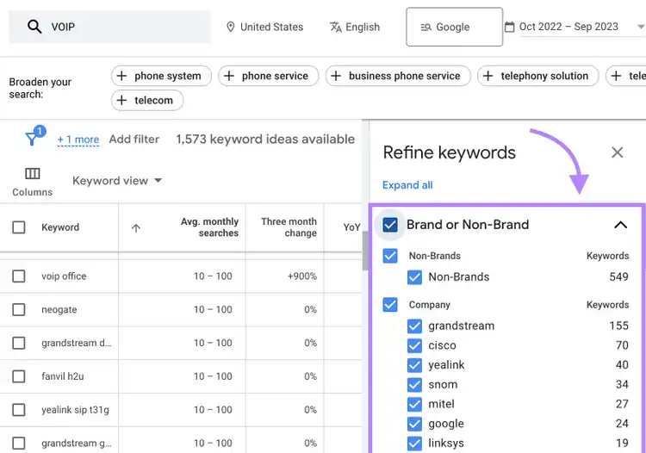This screenshot has width=646, height=453.
Task: Add 'phone service' suggestion
Action: point(269,76)
